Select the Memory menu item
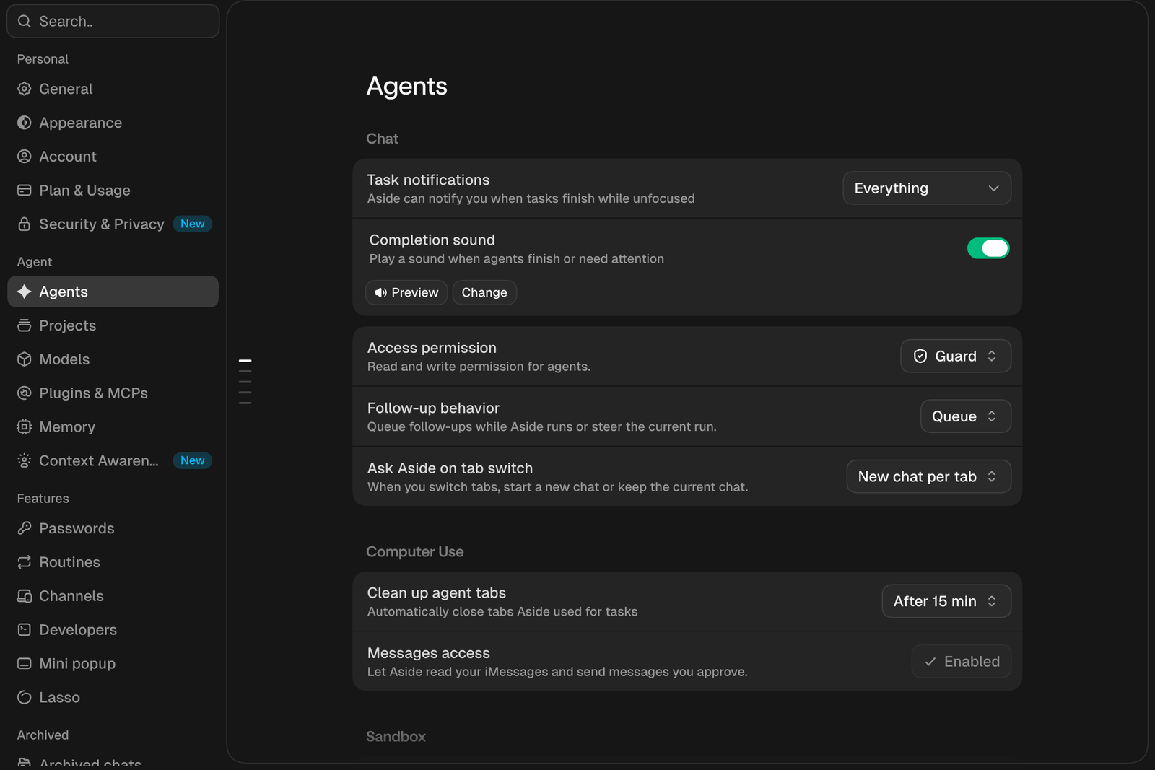Viewport: 1155px width, 770px height. point(113,427)
